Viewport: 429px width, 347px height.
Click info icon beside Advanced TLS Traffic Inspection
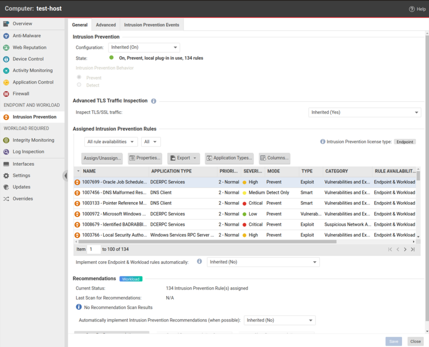coord(154,101)
